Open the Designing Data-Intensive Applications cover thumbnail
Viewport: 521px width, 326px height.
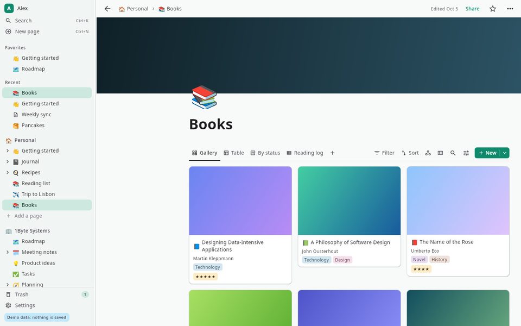(240, 201)
